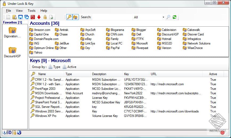The height and width of the screenshot is (138, 231).
Task: Select the DiscountASP favorite in sidebar
Action: [12, 52]
